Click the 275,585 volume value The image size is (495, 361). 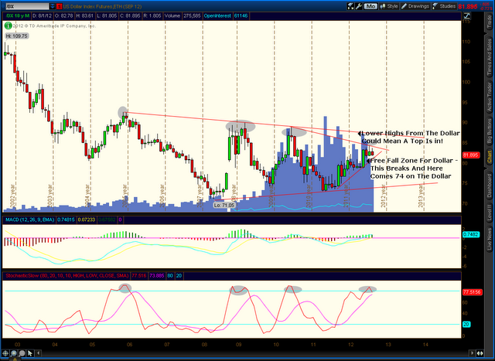192,15
